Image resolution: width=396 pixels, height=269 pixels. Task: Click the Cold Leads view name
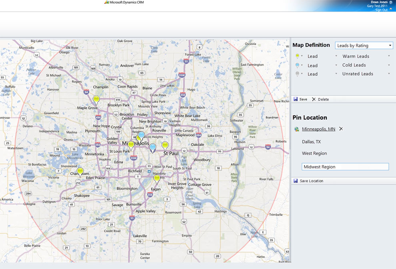pos(354,65)
